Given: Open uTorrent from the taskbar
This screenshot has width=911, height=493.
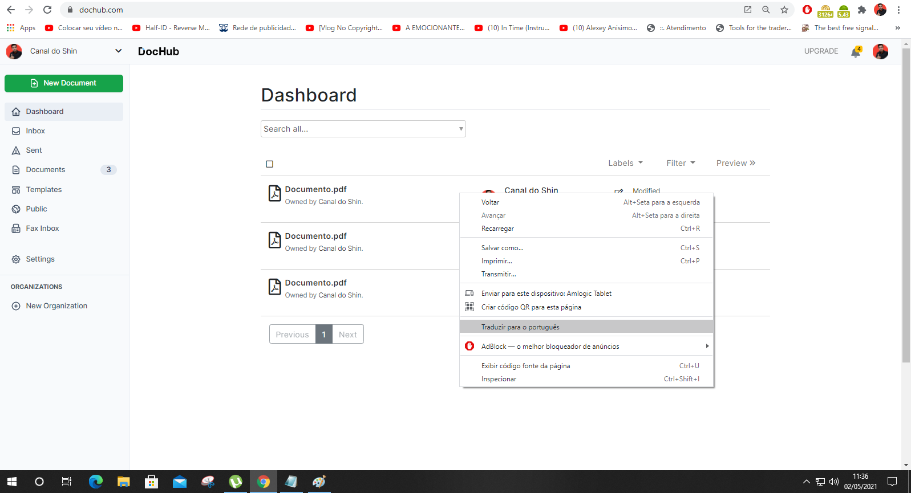Looking at the screenshot, I should pos(236,482).
